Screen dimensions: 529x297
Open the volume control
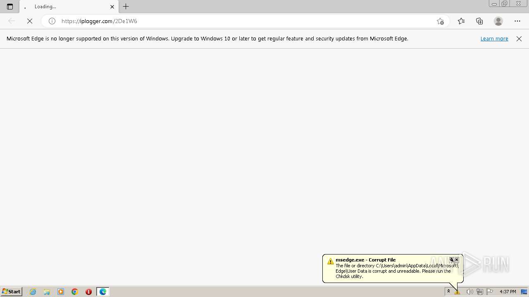click(469, 292)
